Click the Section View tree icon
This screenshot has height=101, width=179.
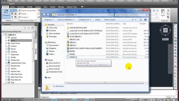pyautogui.click(x=9, y=71)
